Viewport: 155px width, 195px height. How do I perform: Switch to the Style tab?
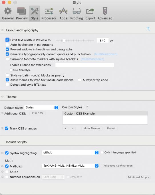coord(35,13)
